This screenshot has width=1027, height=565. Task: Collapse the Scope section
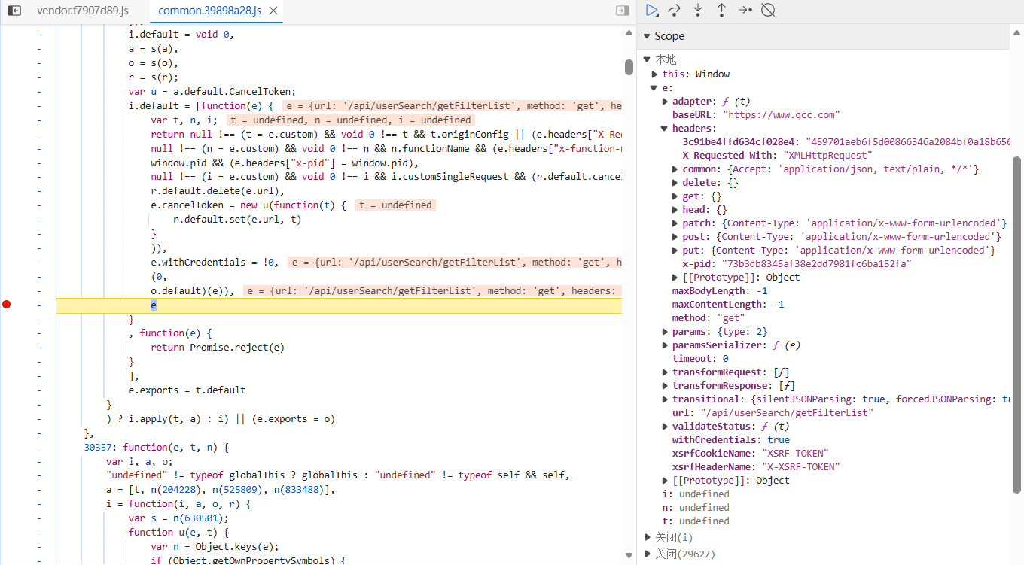tap(647, 36)
